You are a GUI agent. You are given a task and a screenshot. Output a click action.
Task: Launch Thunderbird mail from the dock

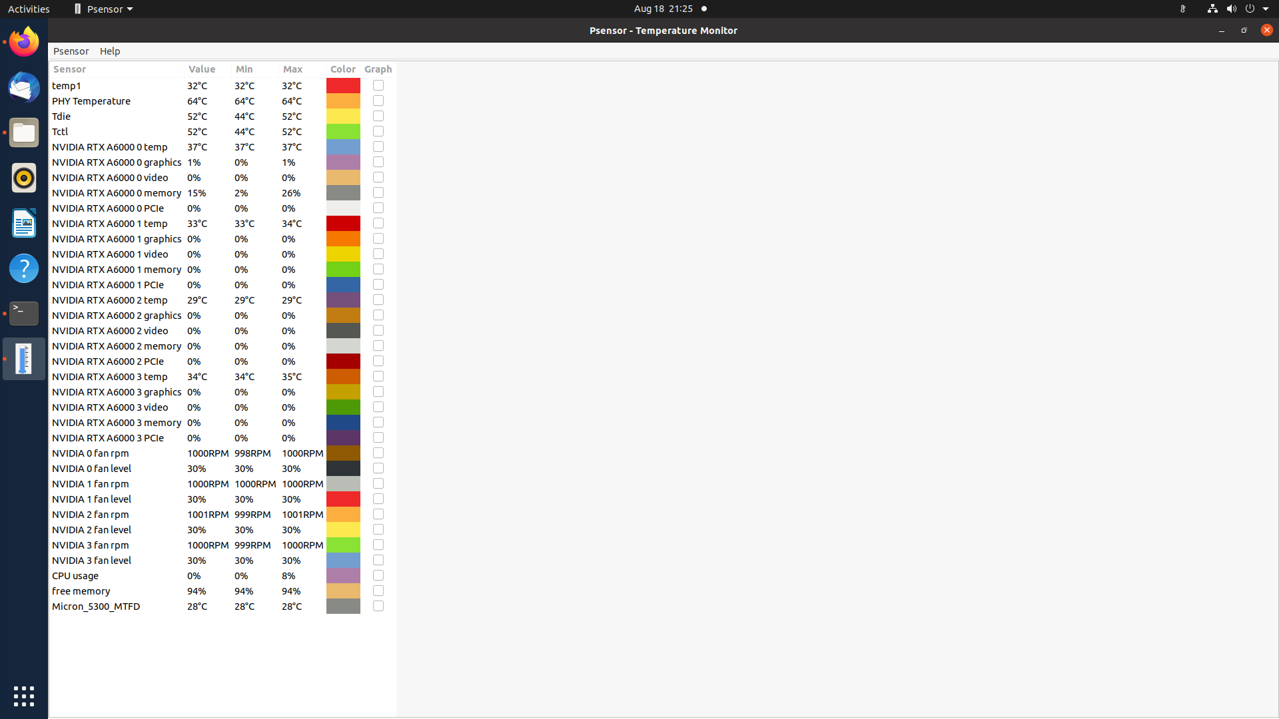click(x=24, y=87)
